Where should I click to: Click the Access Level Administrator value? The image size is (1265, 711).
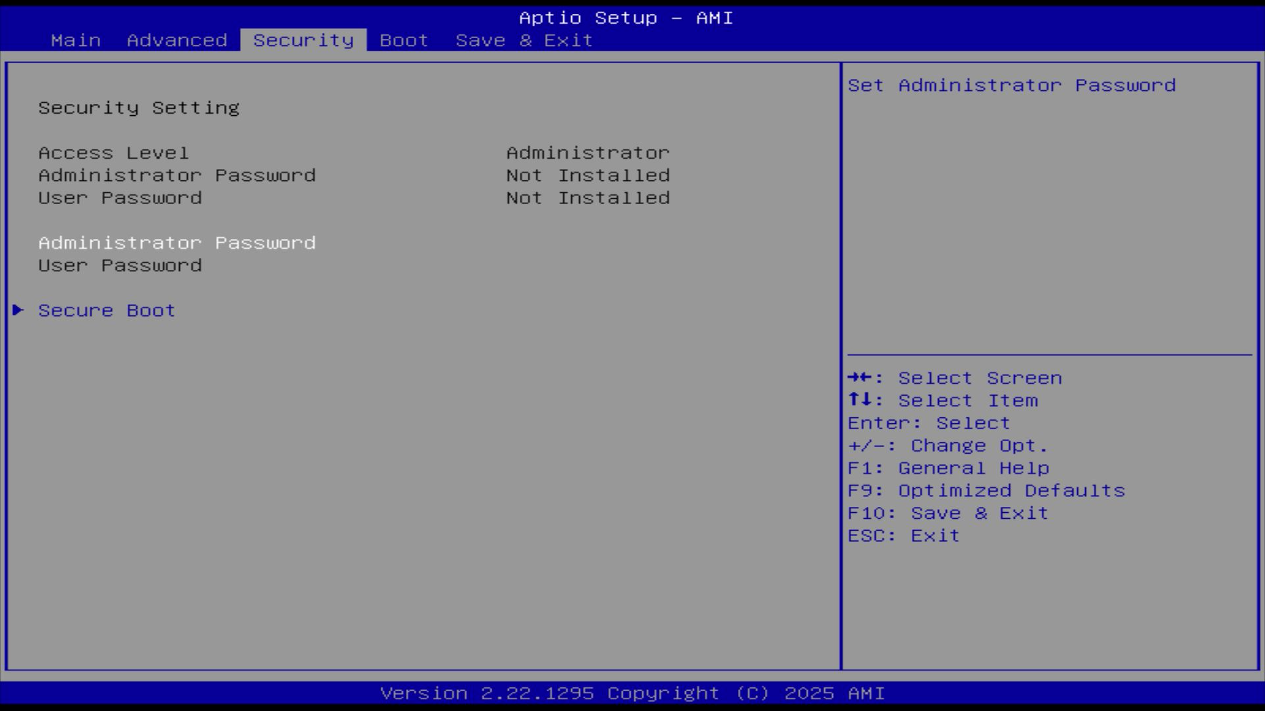pyautogui.click(x=588, y=153)
